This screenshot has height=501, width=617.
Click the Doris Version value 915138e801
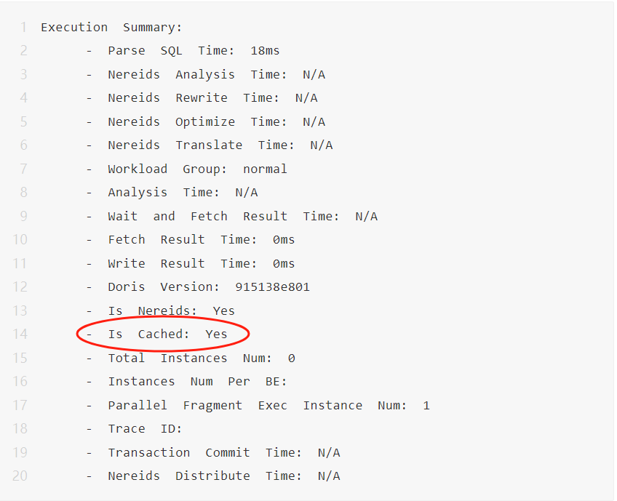click(x=272, y=286)
